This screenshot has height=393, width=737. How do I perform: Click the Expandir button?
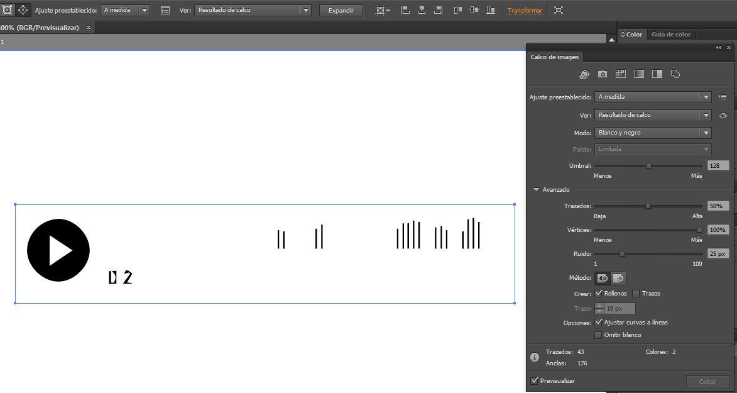(x=341, y=10)
